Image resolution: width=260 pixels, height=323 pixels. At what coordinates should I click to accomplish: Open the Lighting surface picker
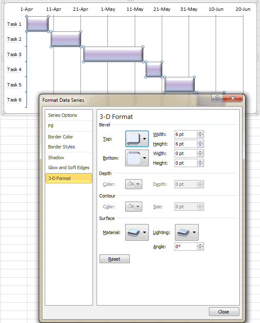183,233
